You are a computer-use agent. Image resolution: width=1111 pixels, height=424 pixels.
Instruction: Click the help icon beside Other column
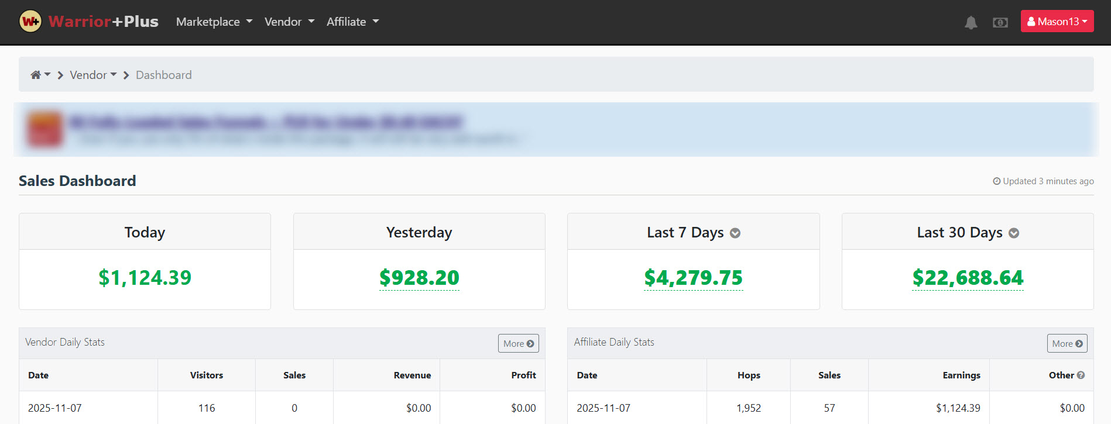pyautogui.click(x=1081, y=375)
